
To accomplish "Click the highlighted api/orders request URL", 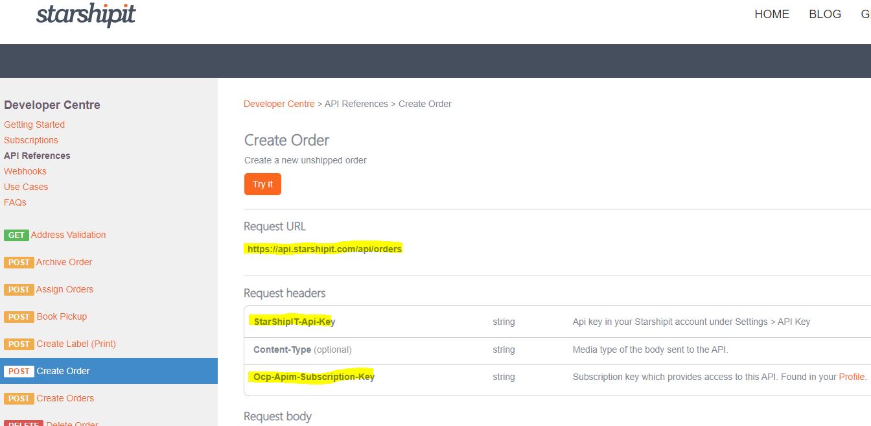I will coord(324,249).
